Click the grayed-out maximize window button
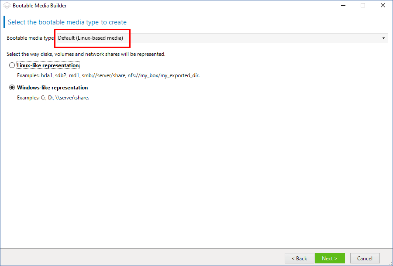Viewport: 393px width, 266px height. (x=363, y=6)
